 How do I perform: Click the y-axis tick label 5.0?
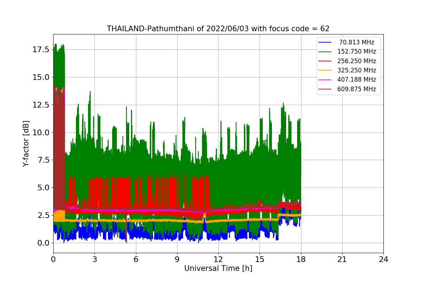[43, 188]
